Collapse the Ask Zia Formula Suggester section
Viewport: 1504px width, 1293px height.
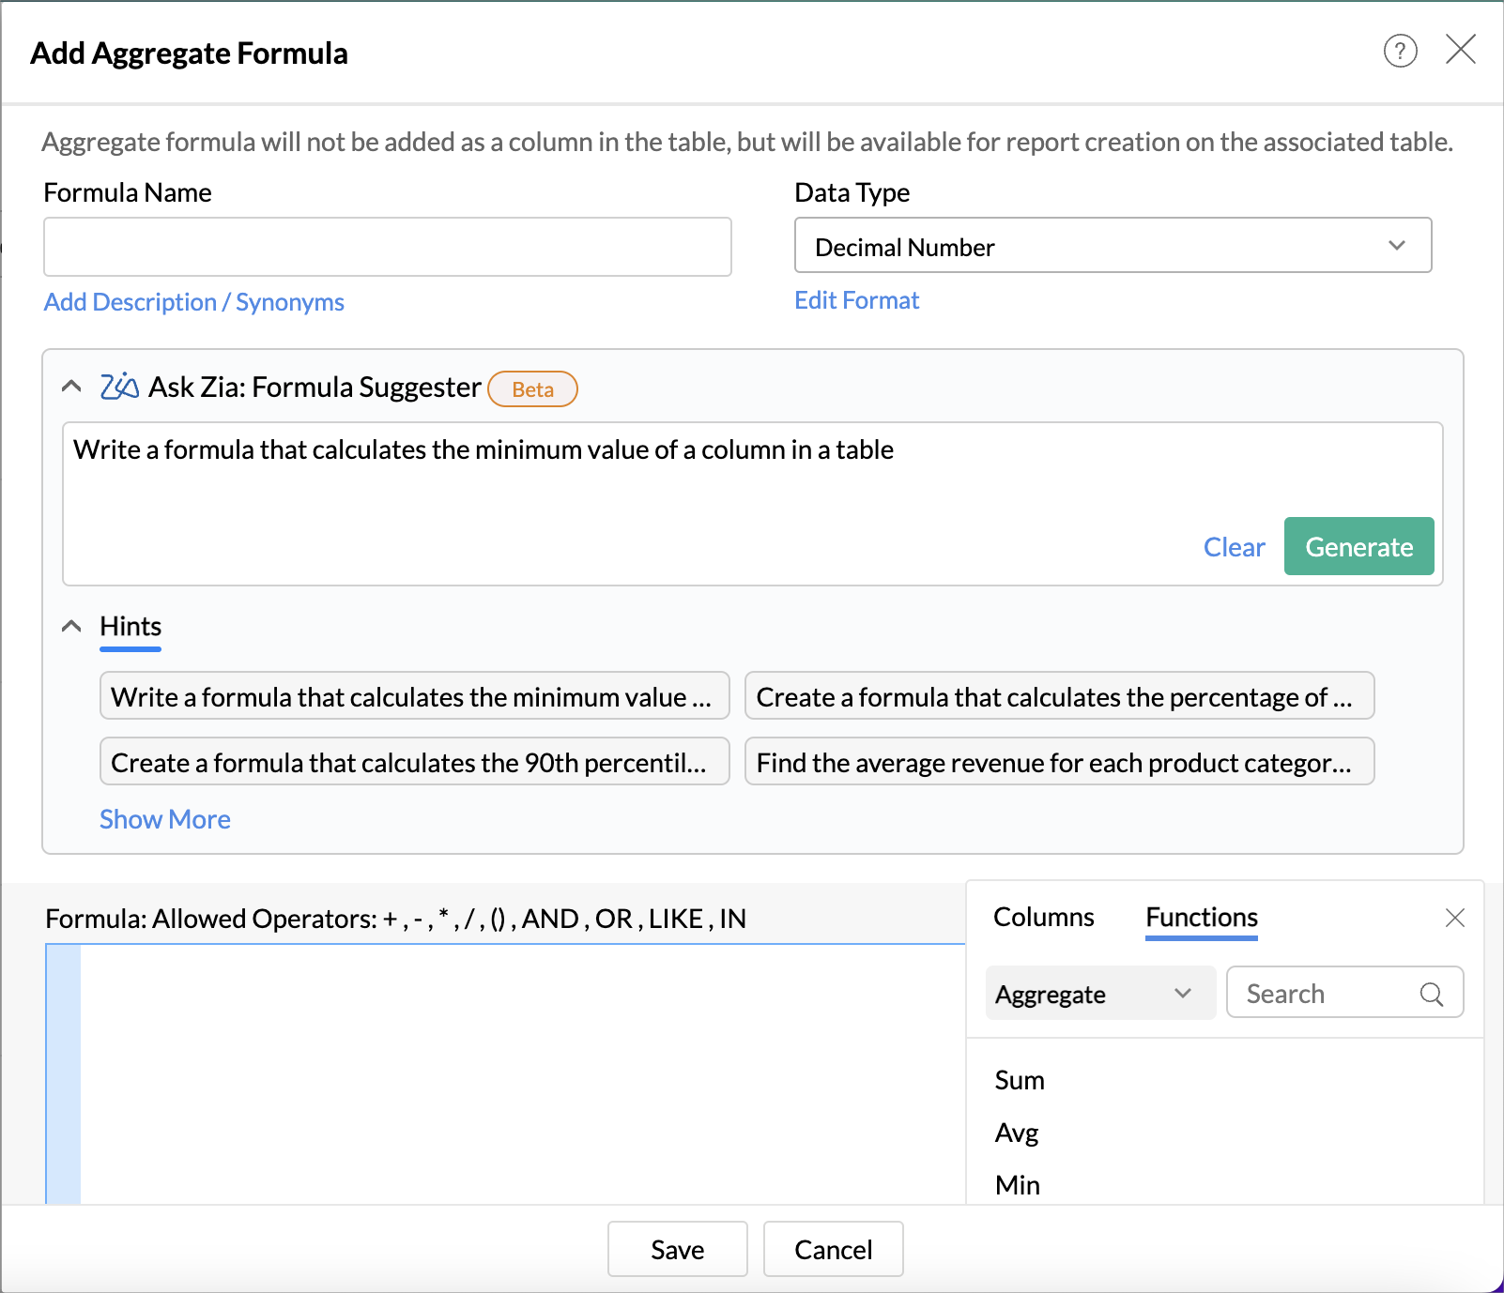[x=71, y=386]
